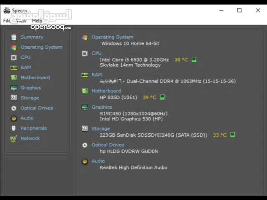Viewport: 267px width, 200px height.
Task: Click the Optical Drives heading in summary
Action: point(108,145)
